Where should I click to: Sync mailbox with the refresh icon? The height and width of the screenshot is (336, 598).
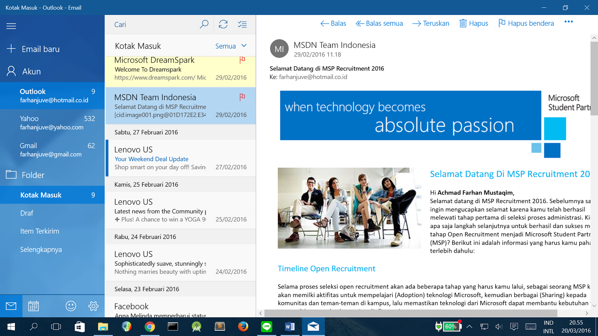tap(224, 24)
